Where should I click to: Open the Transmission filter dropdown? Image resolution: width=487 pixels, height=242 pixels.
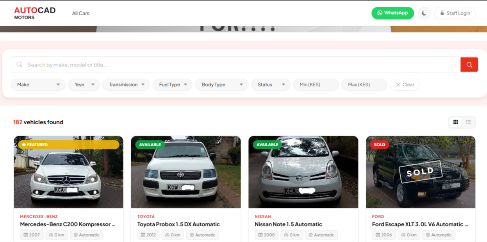click(126, 84)
